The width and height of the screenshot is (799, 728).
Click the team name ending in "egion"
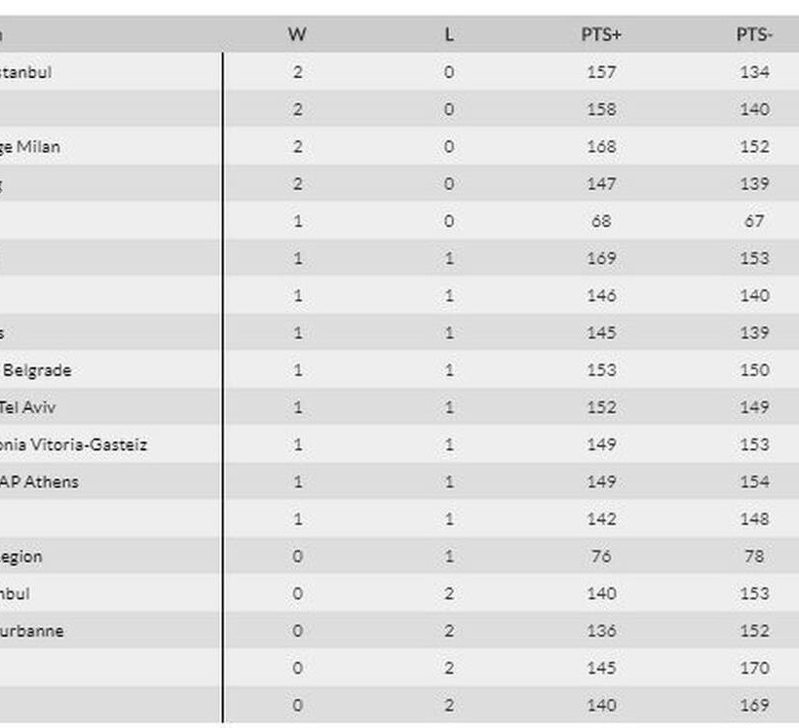coord(21,556)
